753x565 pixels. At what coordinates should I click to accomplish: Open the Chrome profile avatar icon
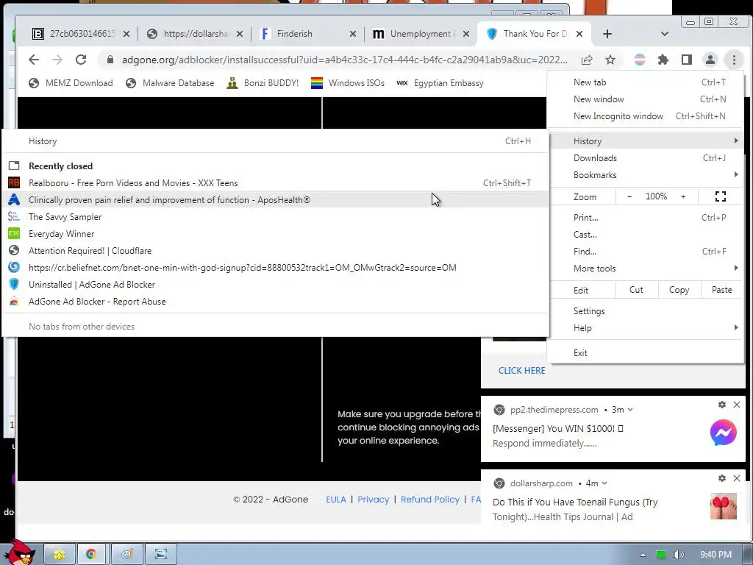coord(710,60)
